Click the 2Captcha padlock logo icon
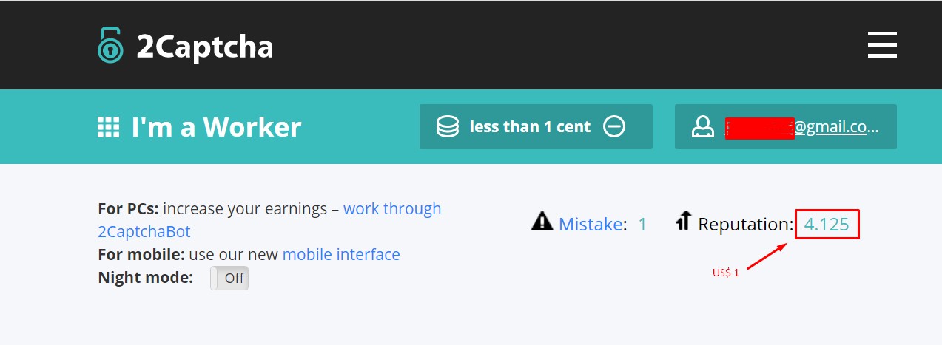Image resolution: width=942 pixels, height=345 pixels. tap(110, 45)
